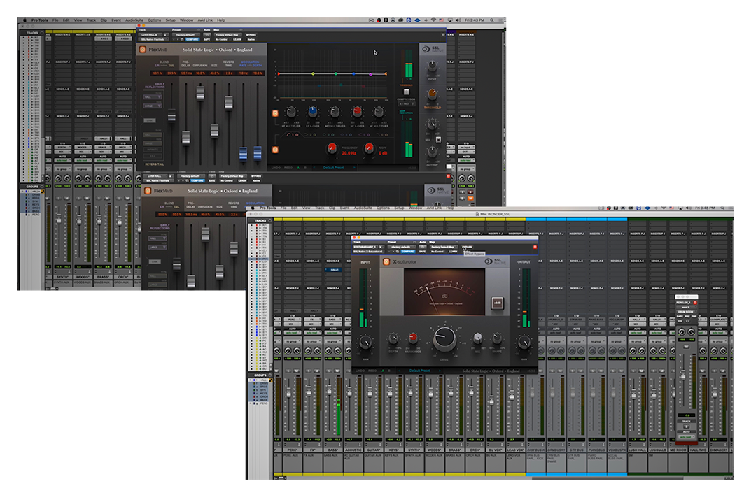Open Early Reflections HALL type dropdown
756x502 pixels.
coord(153,97)
